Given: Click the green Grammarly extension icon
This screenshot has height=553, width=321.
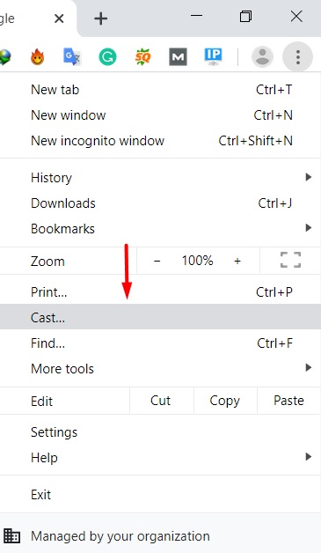Looking at the screenshot, I should [x=107, y=56].
